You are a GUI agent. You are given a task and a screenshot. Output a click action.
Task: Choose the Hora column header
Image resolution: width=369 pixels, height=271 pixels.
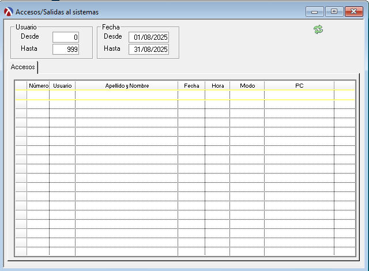coord(217,85)
